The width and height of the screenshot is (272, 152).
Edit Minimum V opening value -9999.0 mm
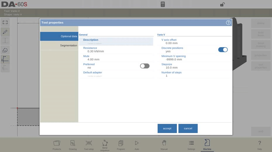[x=194, y=58]
